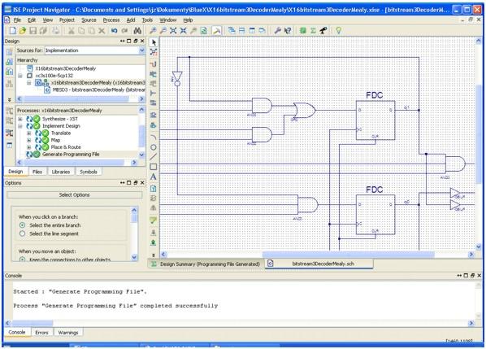The width and height of the screenshot is (486, 349).
Task: Switch to the Libraries tab
Action: 61,172
